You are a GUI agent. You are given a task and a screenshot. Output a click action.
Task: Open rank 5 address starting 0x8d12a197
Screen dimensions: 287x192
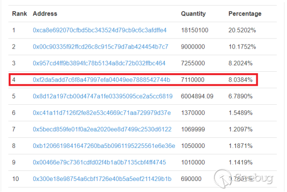(103, 96)
